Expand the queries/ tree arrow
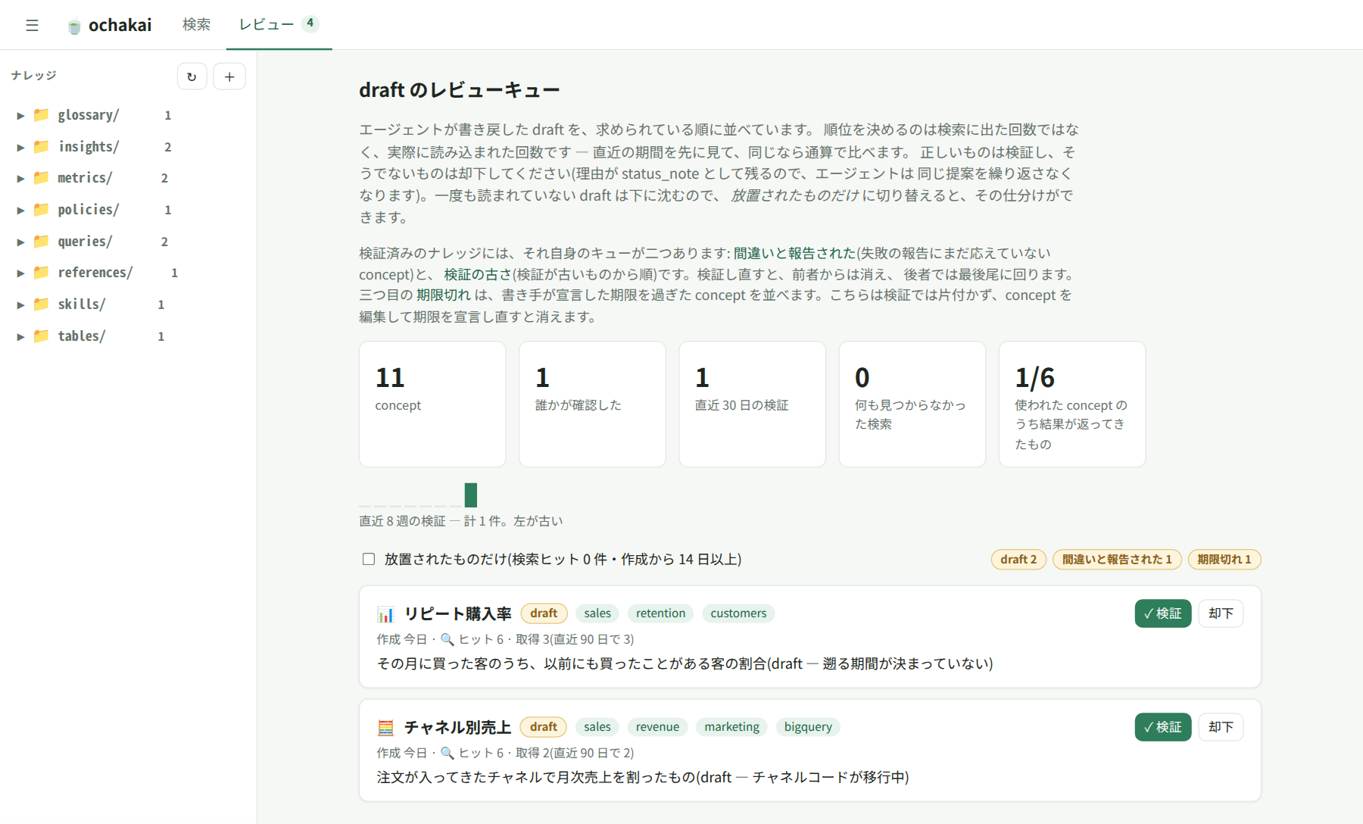The image size is (1363, 824). 20,242
